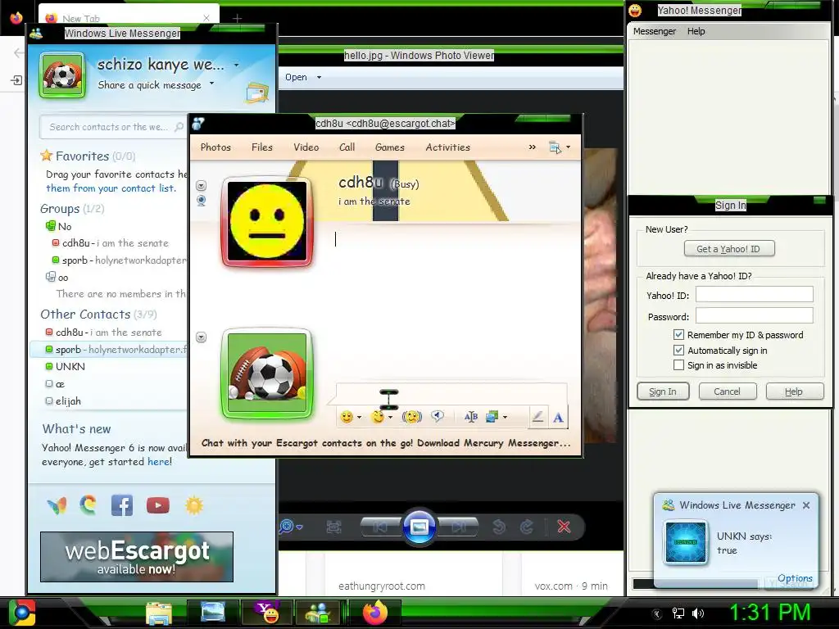Open Firefox from the taskbar

[x=375, y=613]
